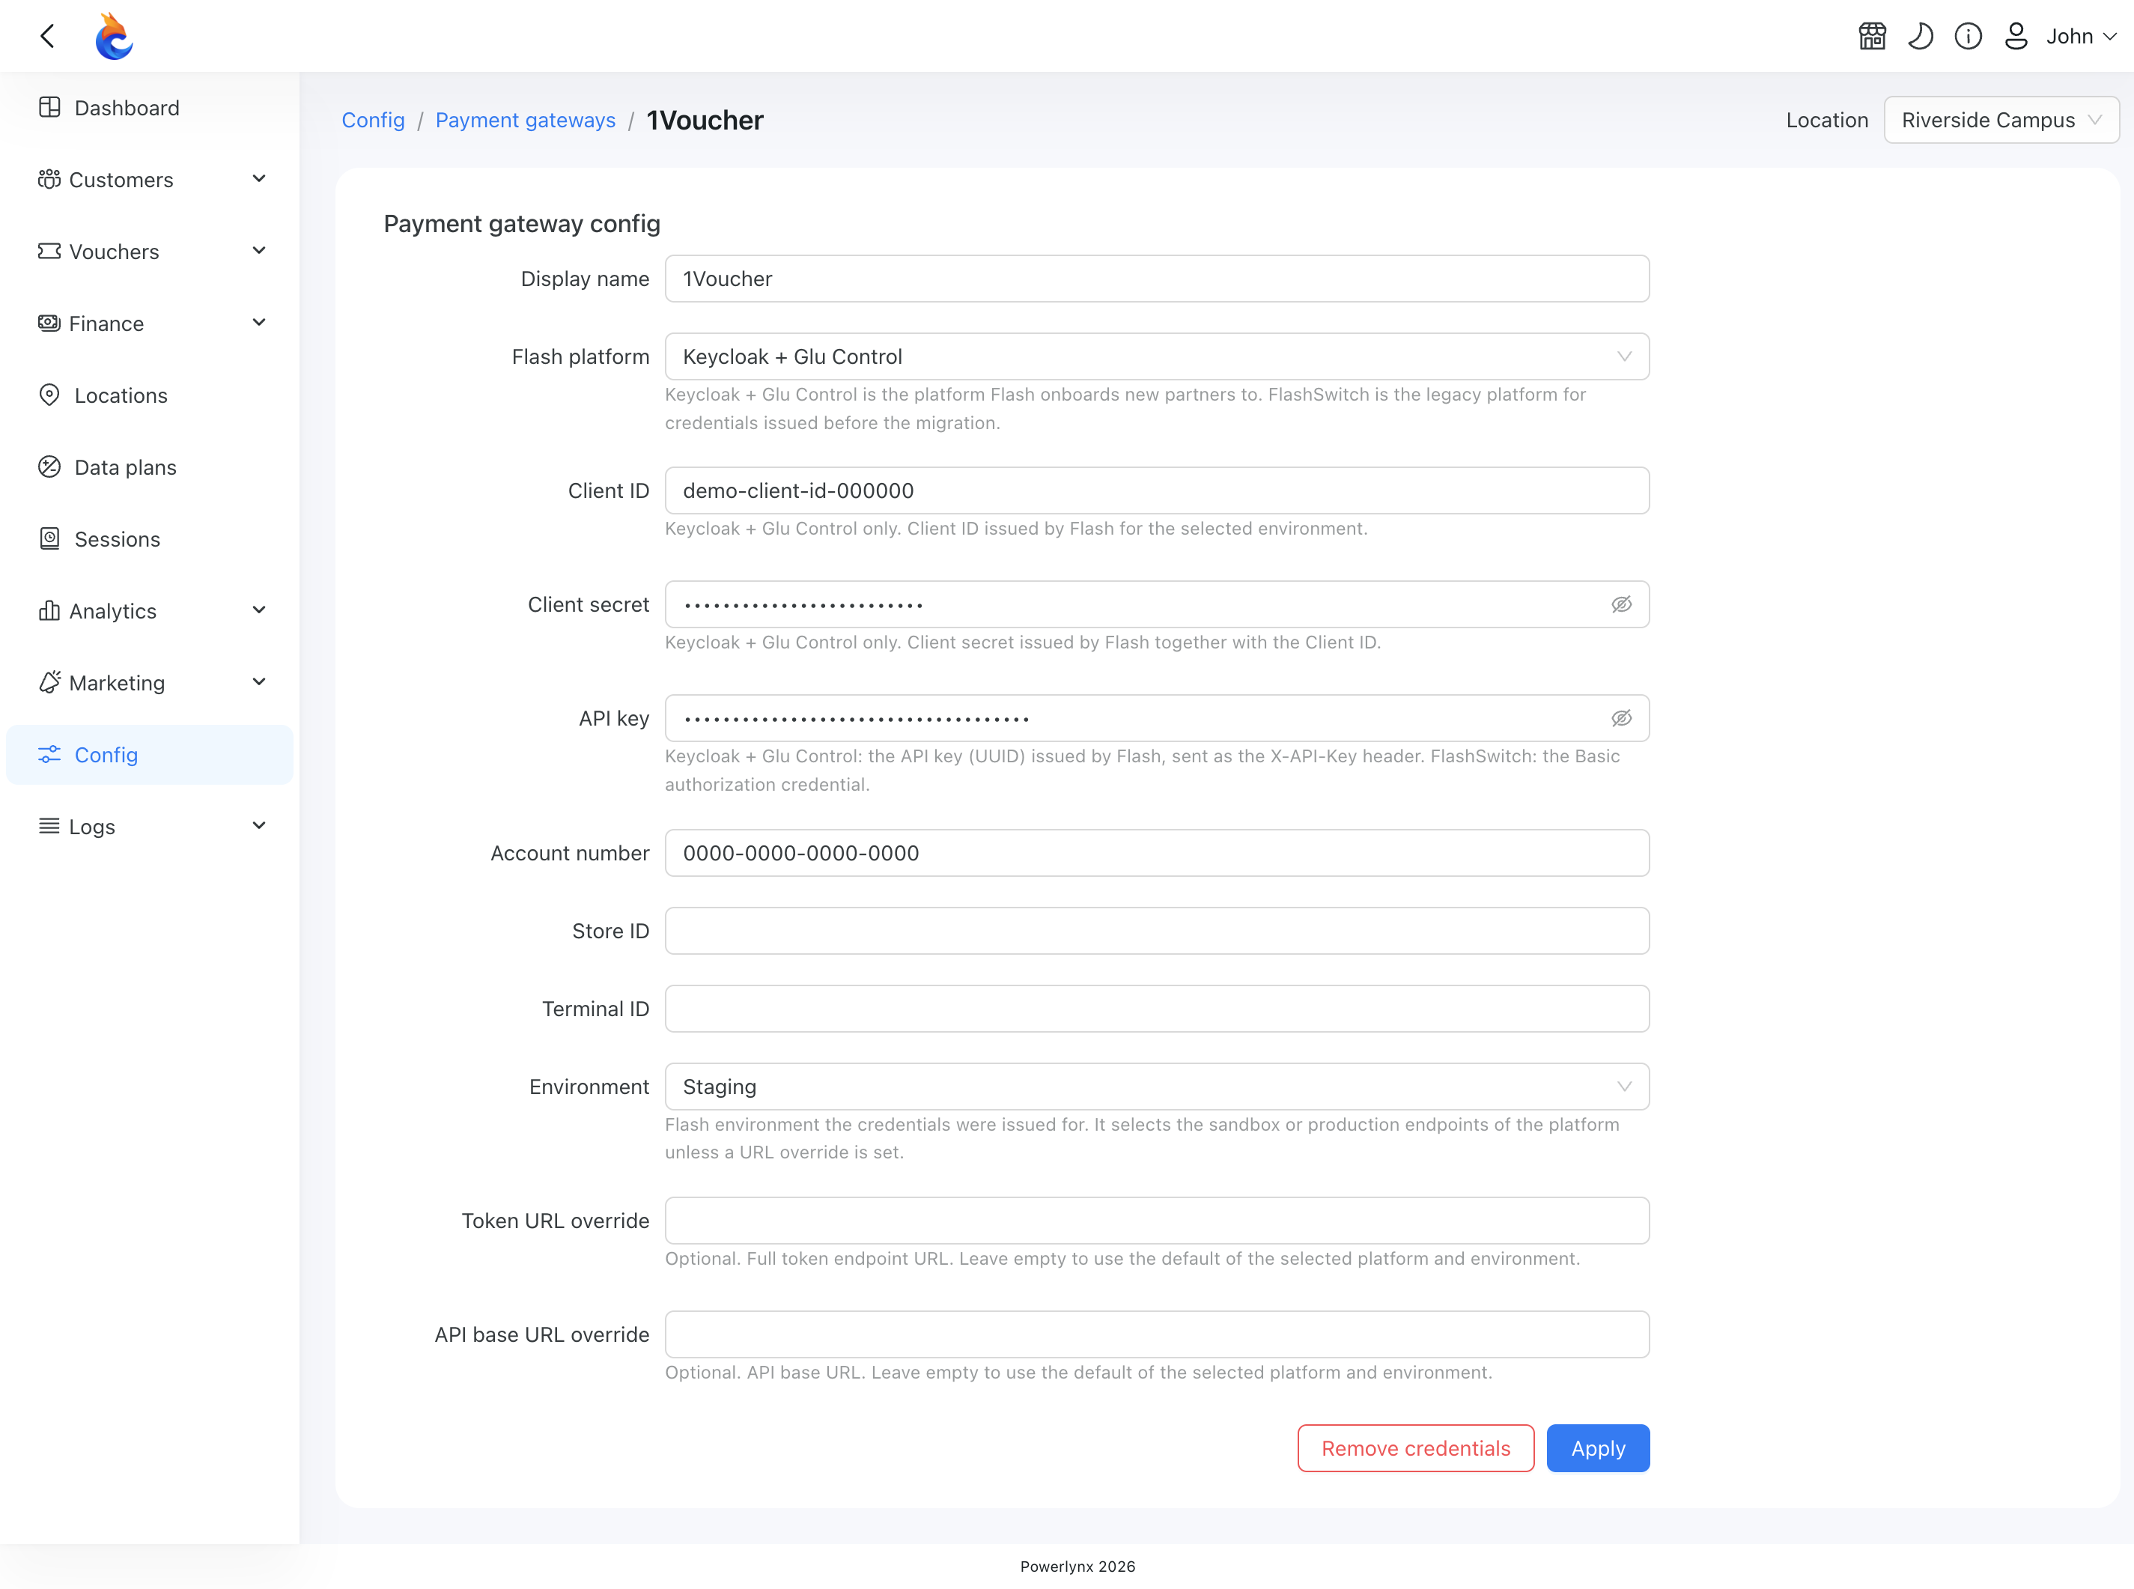
Task: Expand the Marketing submenu chevron
Action: click(x=258, y=682)
